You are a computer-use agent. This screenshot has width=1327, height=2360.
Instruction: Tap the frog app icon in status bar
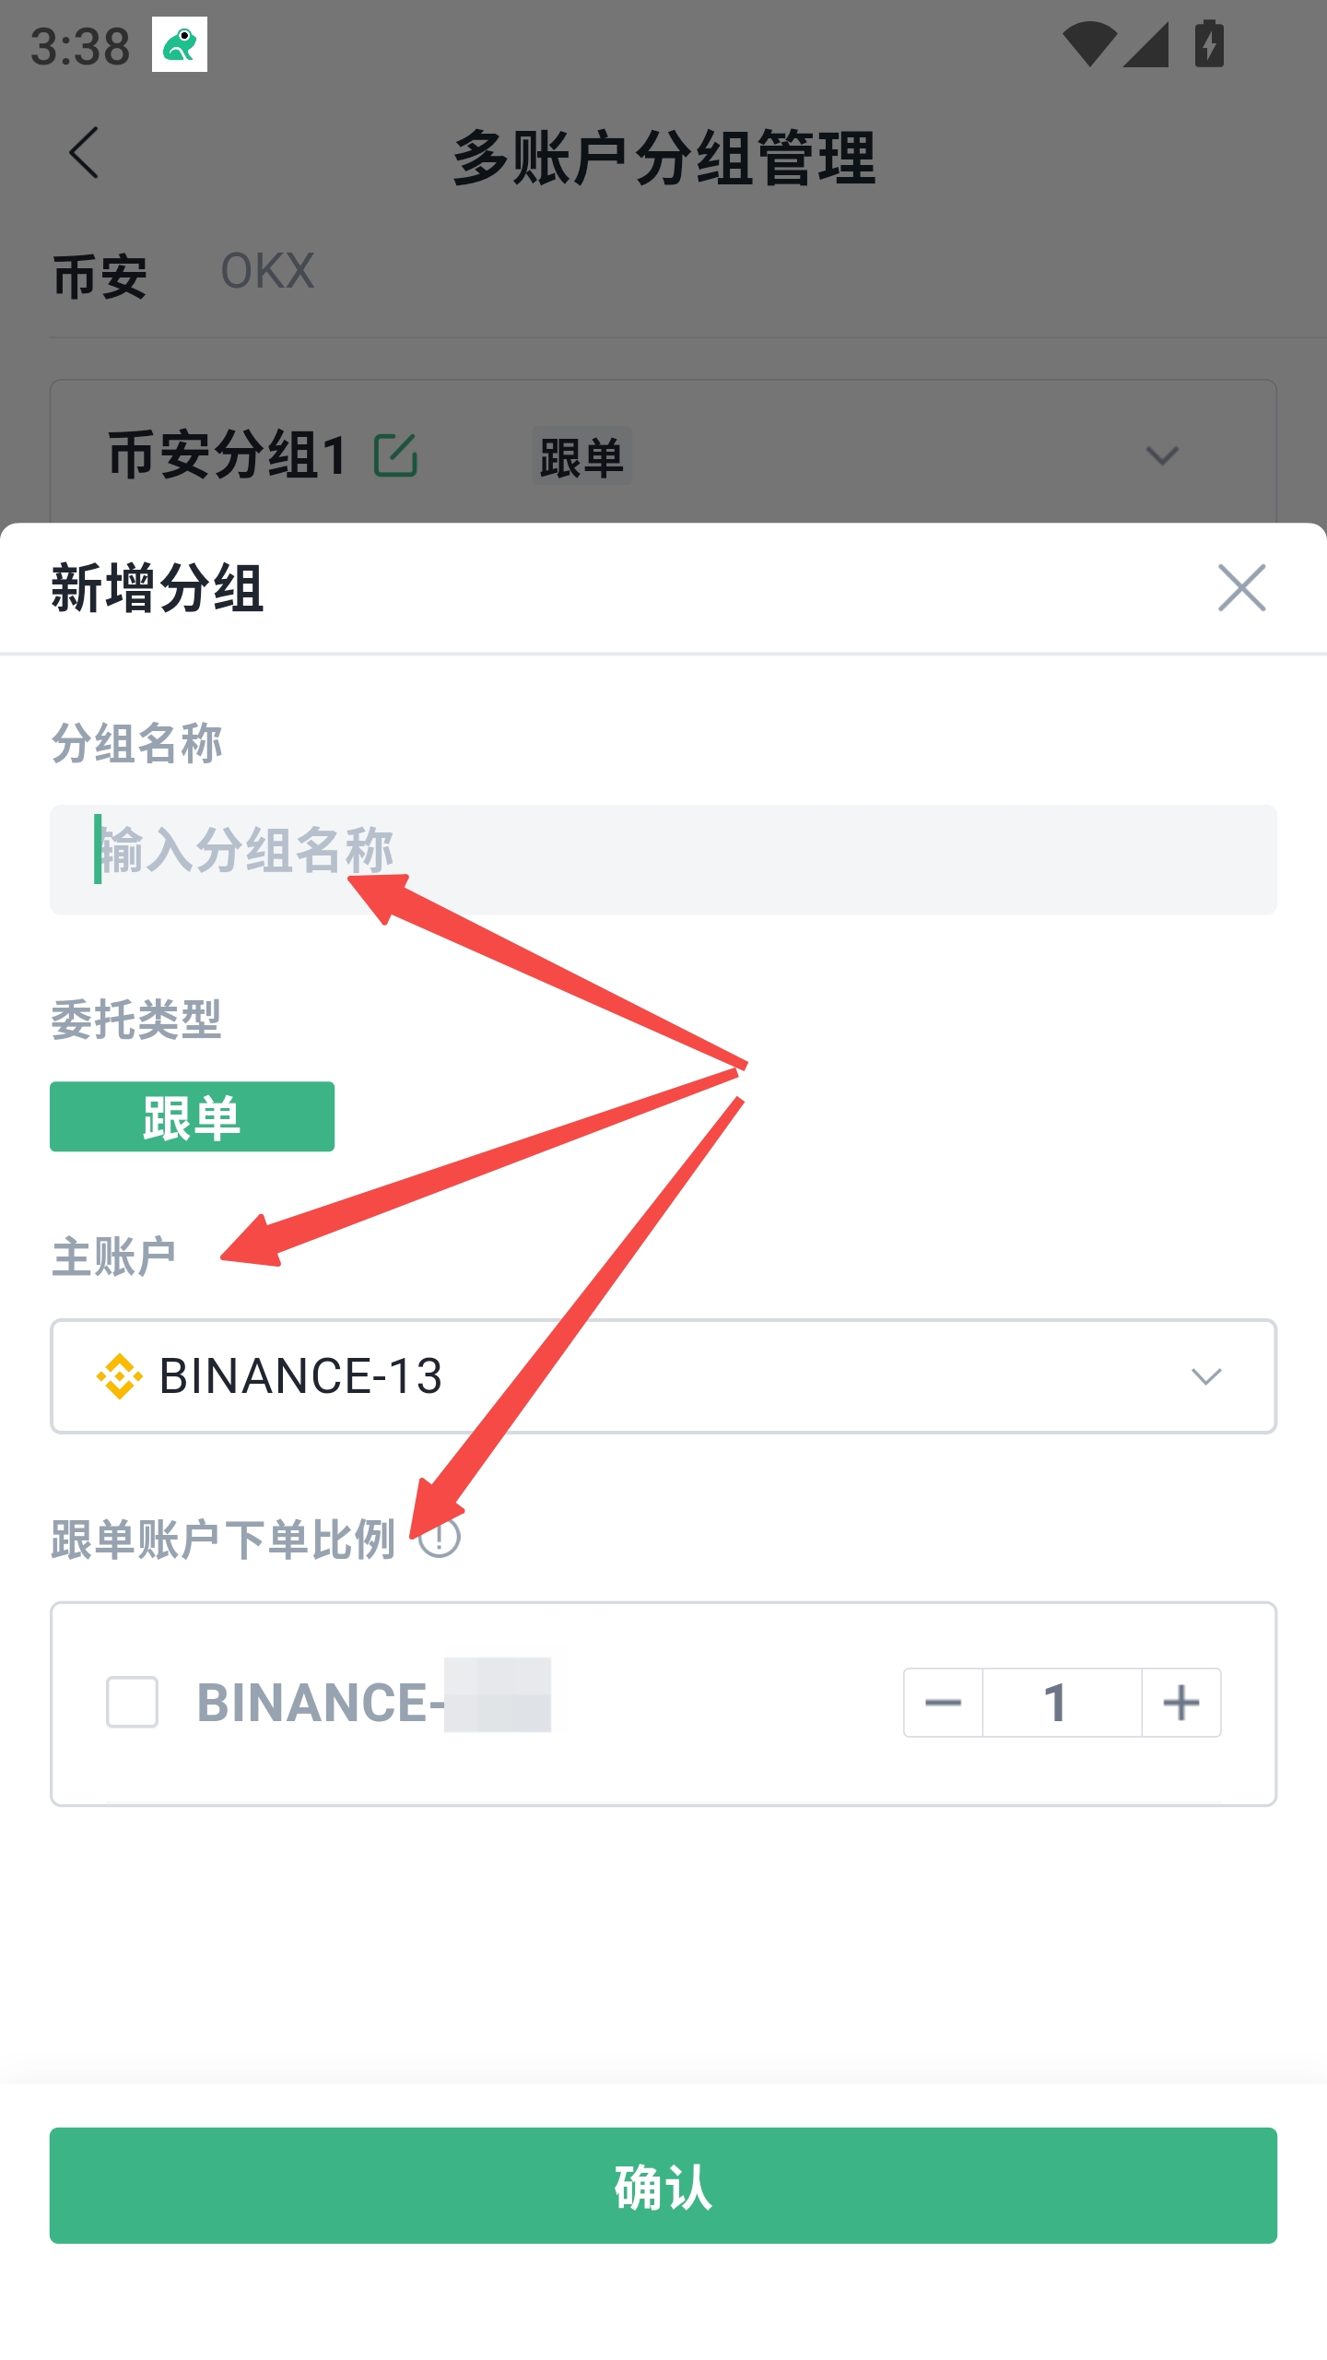pyautogui.click(x=180, y=44)
